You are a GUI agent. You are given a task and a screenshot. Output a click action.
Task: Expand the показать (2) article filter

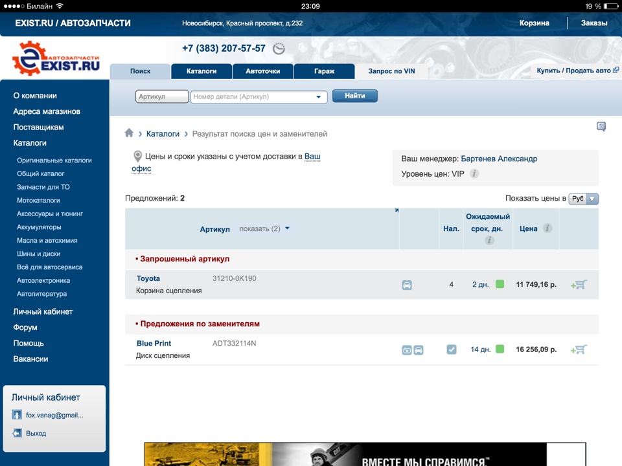264,228
